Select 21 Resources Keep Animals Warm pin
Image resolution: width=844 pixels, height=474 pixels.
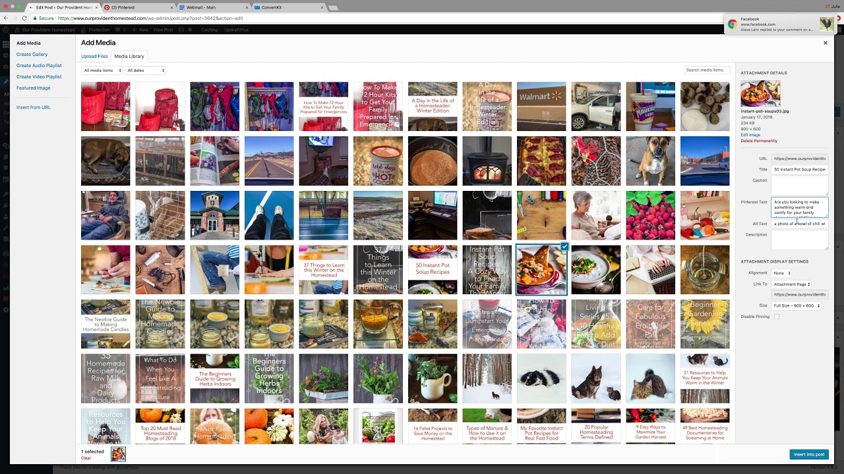click(705, 379)
